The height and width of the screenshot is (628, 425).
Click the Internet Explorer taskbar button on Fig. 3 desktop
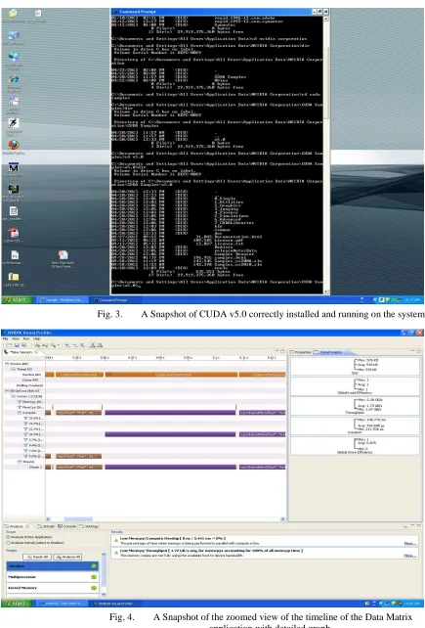click(61, 299)
